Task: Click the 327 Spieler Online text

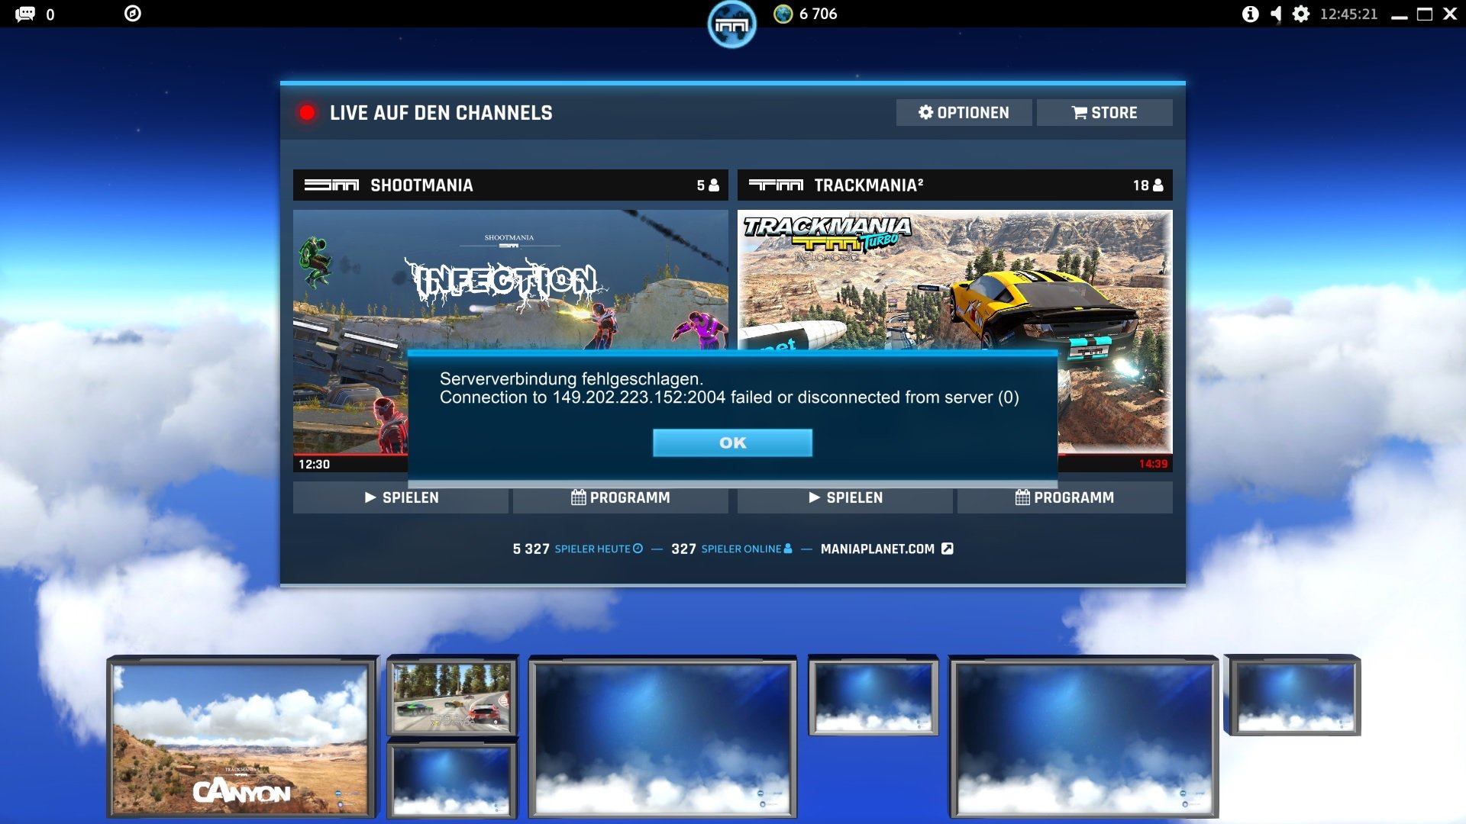Action: (731, 549)
